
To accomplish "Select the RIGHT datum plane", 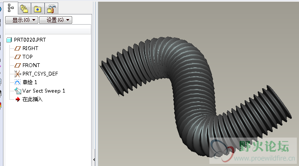I will [30, 48].
